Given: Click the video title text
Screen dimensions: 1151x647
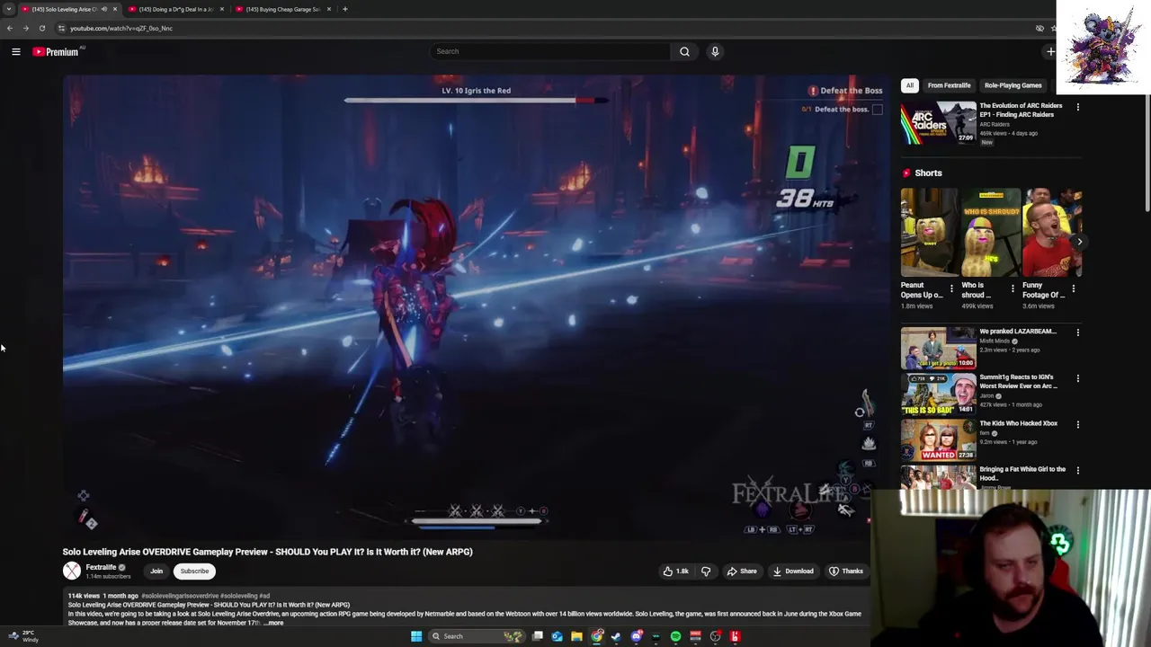Looking at the screenshot, I should pyautogui.click(x=267, y=552).
